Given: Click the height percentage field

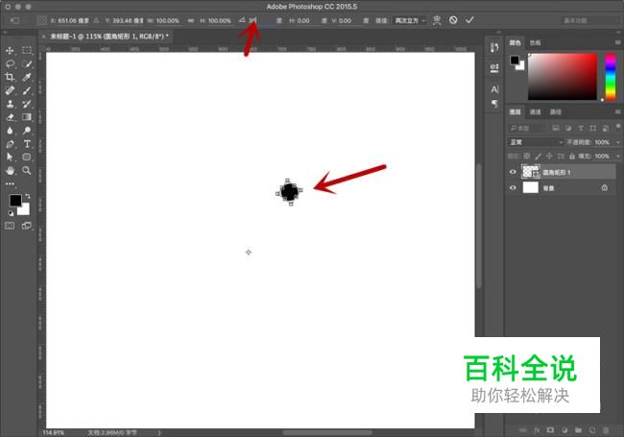Looking at the screenshot, I should 219,20.
